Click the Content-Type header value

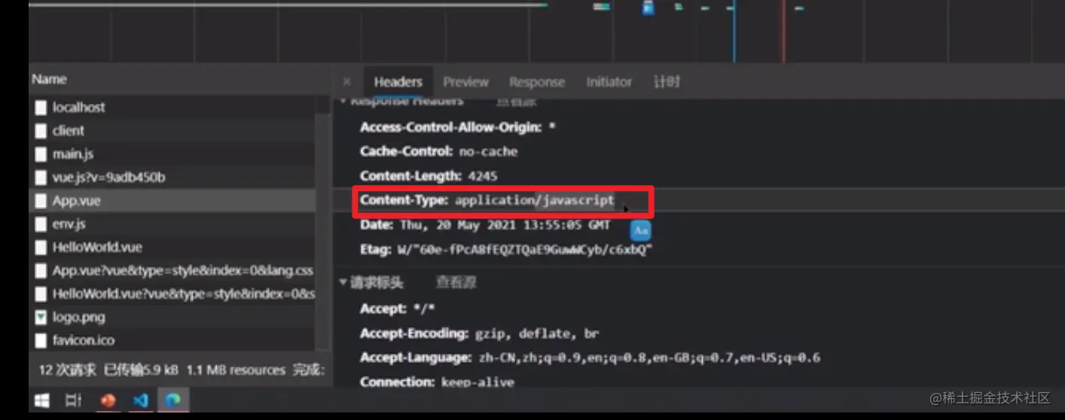tap(535, 201)
